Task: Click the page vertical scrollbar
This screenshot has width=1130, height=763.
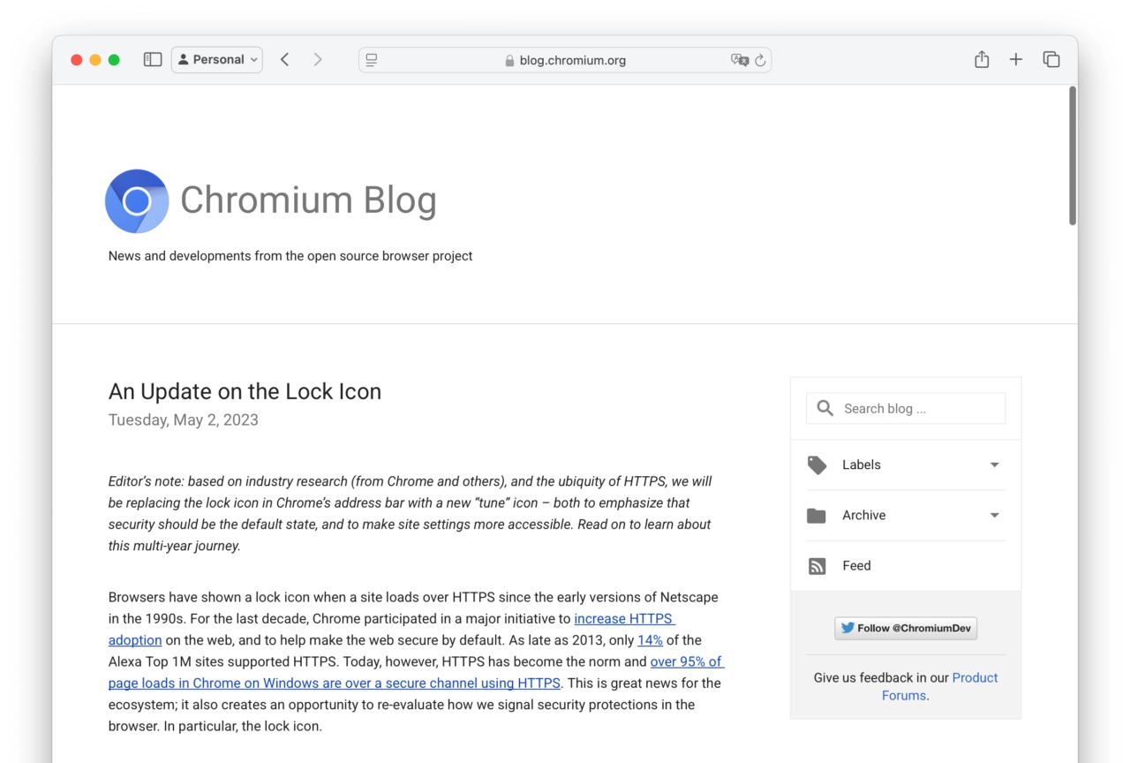Action: point(1073,155)
